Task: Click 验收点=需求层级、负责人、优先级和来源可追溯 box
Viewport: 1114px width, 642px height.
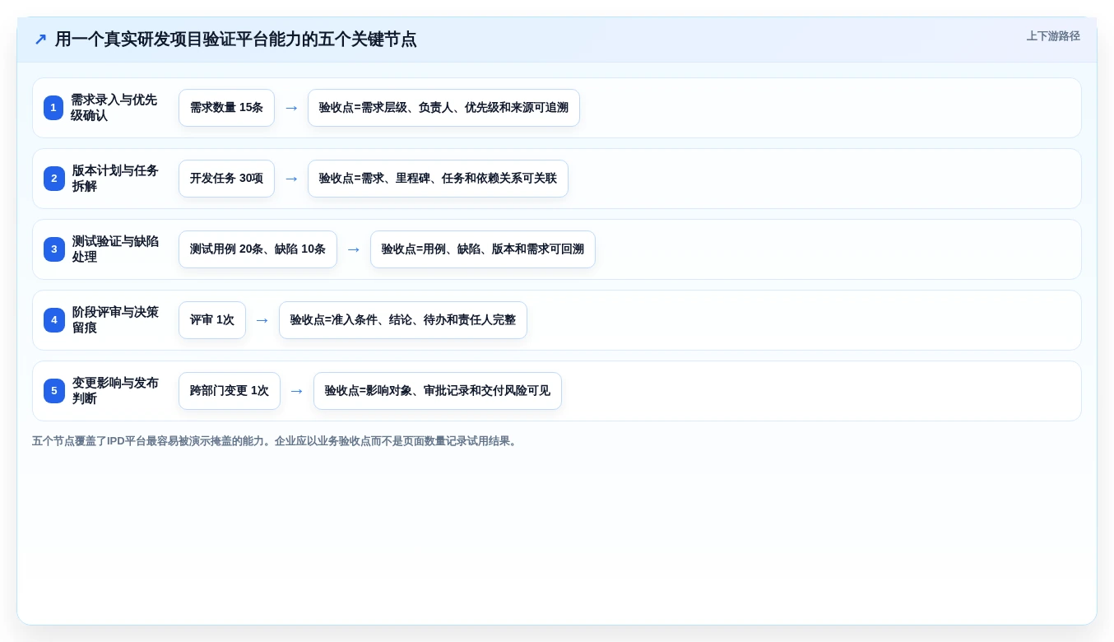Action: pos(443,108)
